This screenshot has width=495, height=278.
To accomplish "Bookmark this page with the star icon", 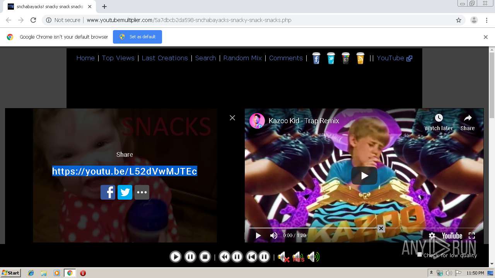I will pos(459,20).
